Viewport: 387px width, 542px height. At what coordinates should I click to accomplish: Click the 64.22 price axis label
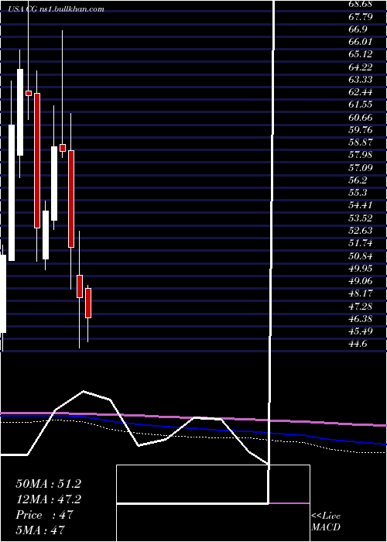[x=361, y=67]
